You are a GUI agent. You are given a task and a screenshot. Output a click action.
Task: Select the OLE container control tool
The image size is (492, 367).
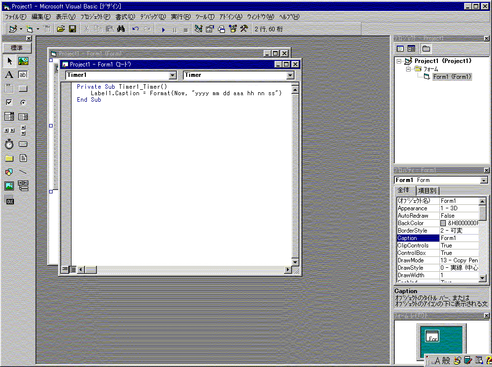click(x=9, y=200)
